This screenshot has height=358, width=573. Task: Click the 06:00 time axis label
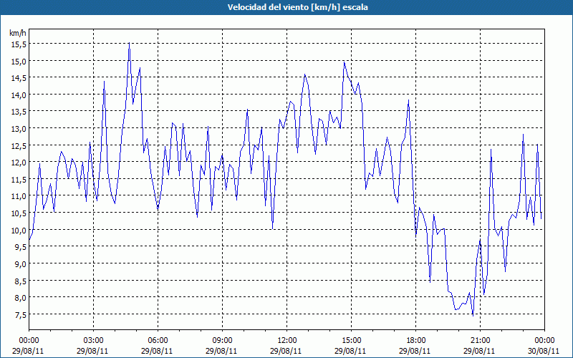[x=158, y=341]
